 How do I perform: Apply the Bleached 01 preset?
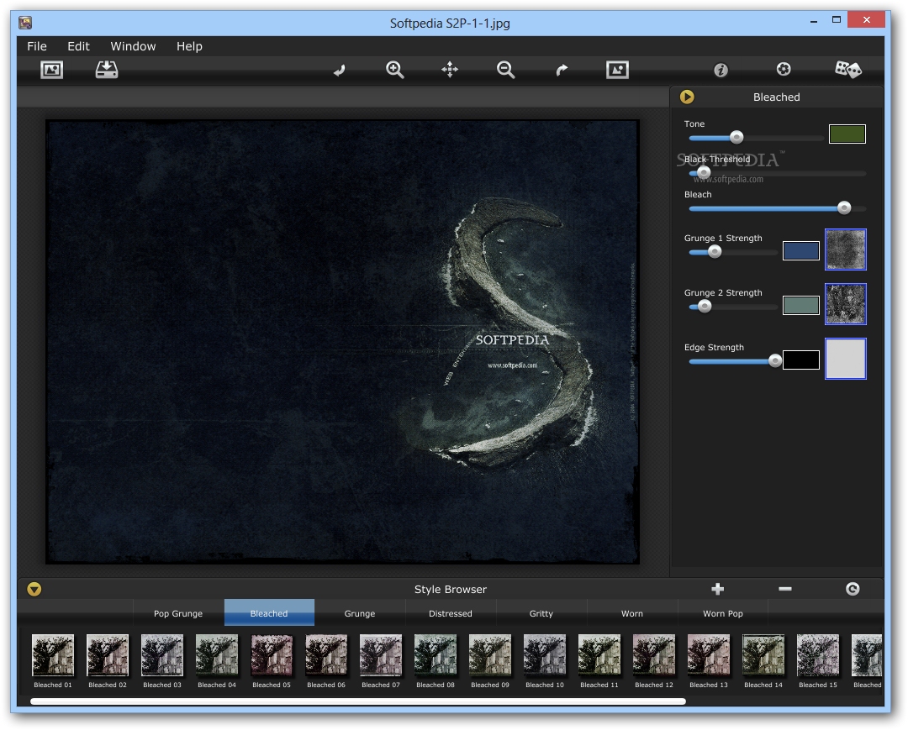pyautogui.click(x=53, y=655)
